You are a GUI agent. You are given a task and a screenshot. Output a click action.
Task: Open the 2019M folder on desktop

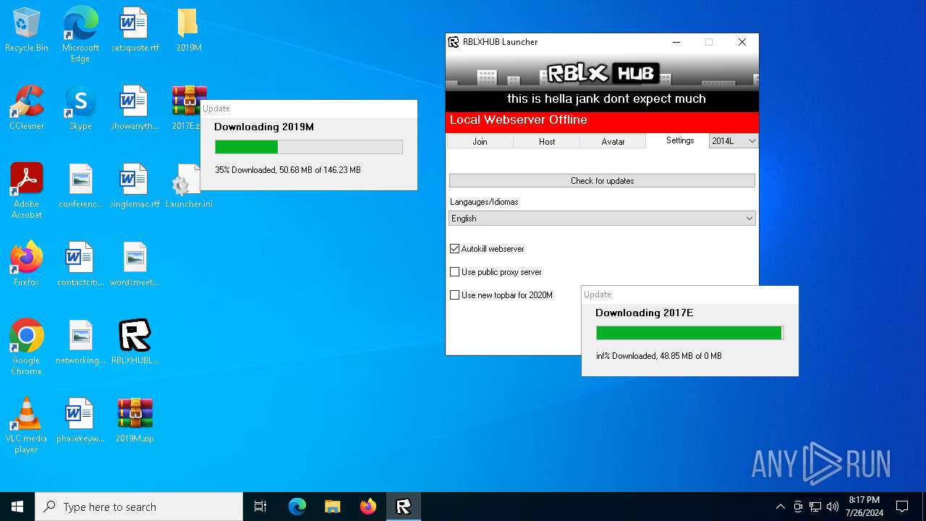pyautogui.click(x=188, y=30)
